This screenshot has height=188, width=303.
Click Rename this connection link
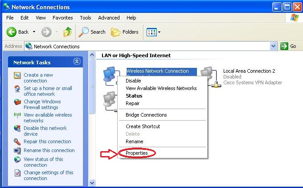(49, 150)
